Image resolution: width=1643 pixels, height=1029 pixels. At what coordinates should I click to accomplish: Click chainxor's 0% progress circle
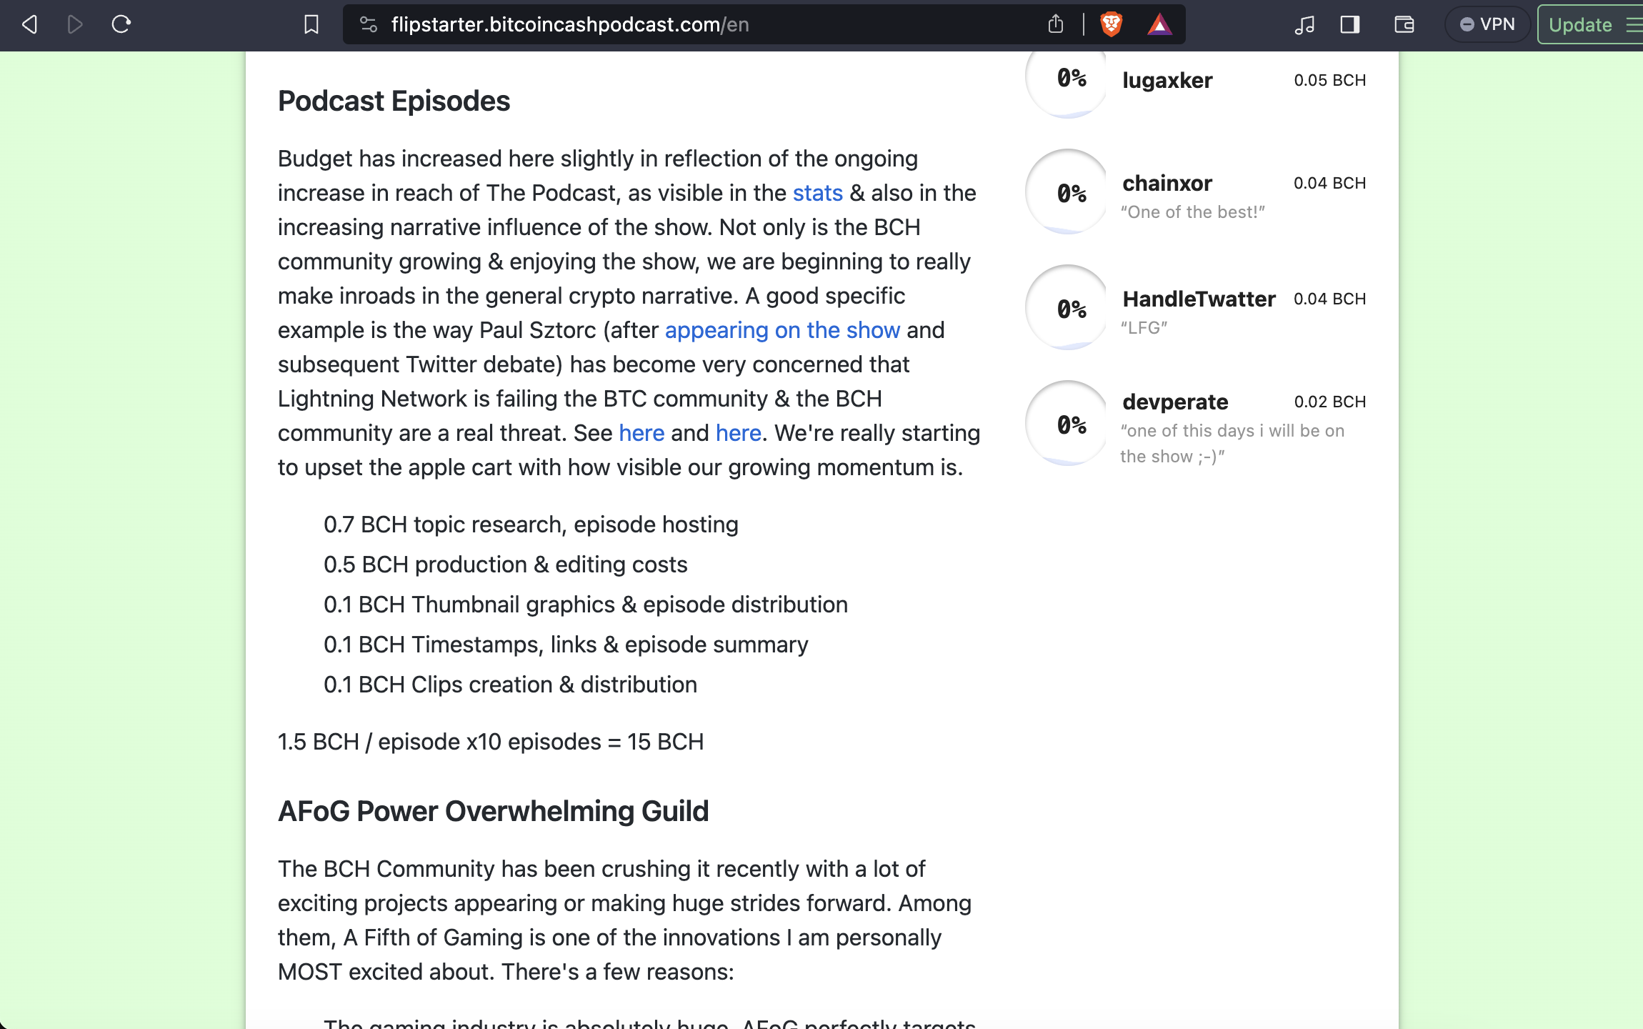tap(1069, 192)
